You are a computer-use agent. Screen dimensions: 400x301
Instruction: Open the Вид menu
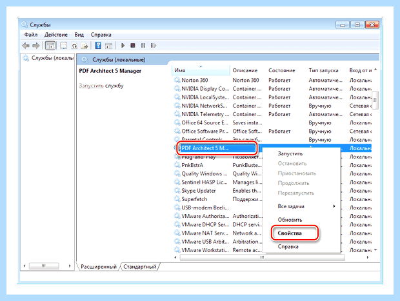point(79,35)
